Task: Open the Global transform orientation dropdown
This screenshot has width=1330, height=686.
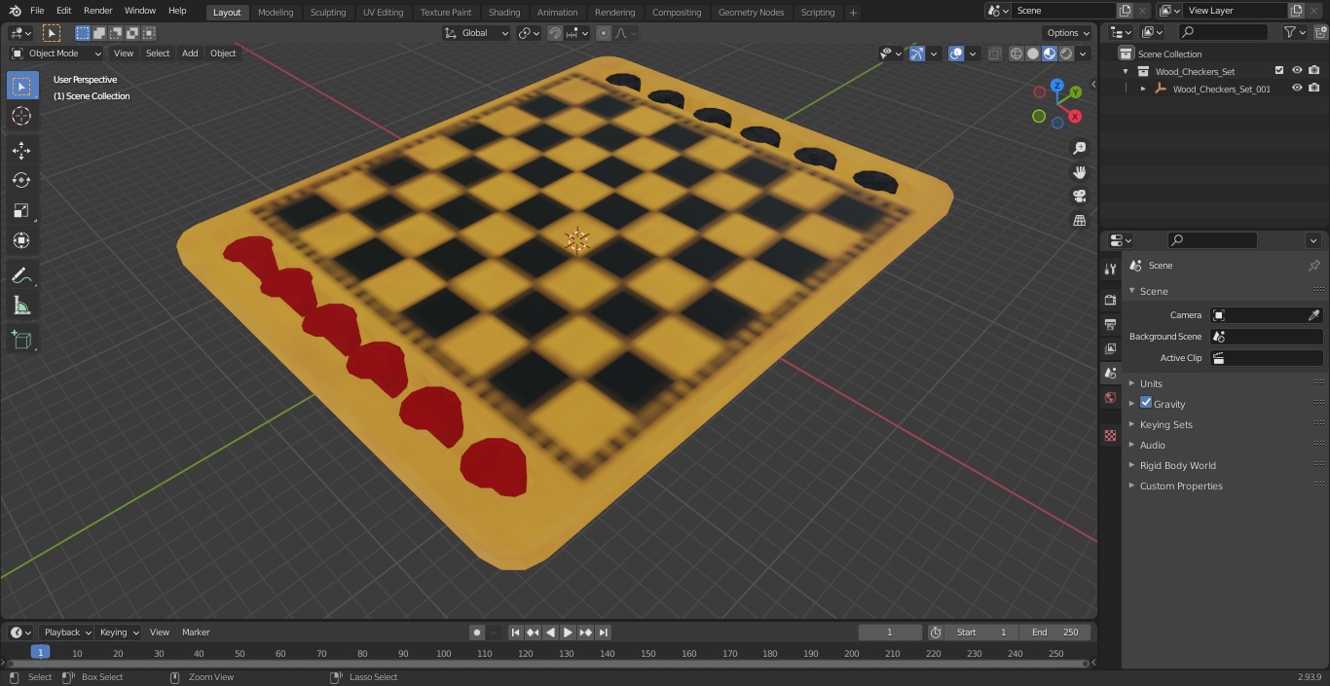Action: [x=477, y=33]
